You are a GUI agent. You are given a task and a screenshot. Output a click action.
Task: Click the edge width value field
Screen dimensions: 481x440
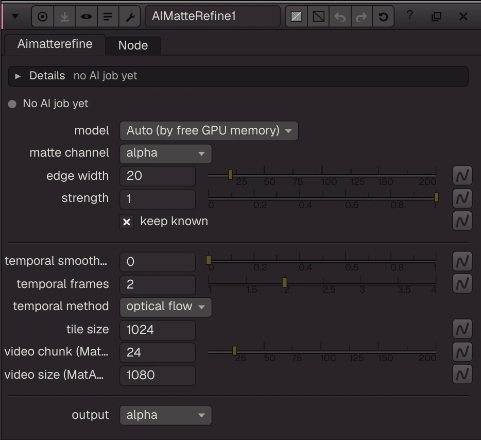coord(158,176)
